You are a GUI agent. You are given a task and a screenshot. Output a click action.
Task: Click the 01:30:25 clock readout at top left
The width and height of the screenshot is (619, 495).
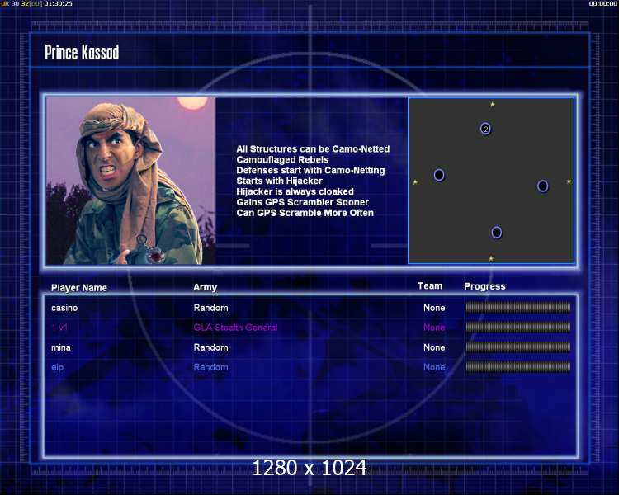(58, 3)
